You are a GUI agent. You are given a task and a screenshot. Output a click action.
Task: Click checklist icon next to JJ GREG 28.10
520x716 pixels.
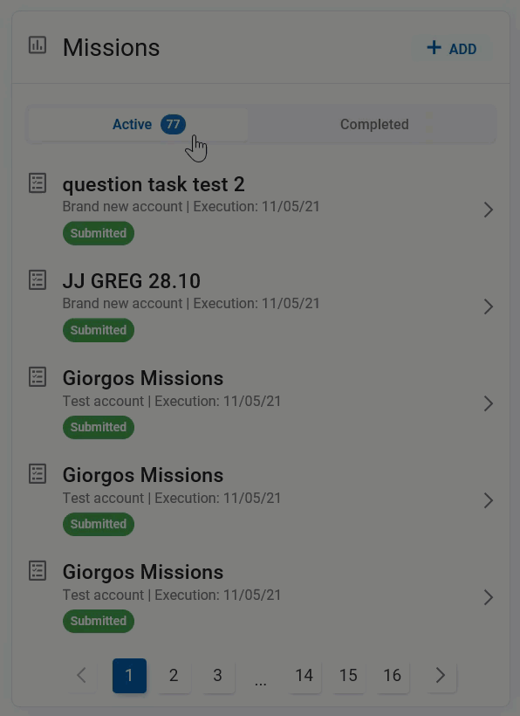click(x=38, y=280)
